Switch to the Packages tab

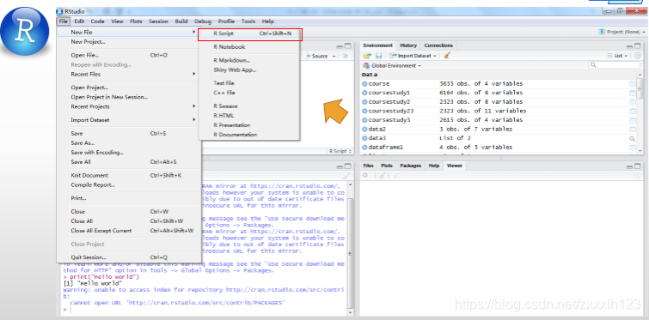pos(411,166)
